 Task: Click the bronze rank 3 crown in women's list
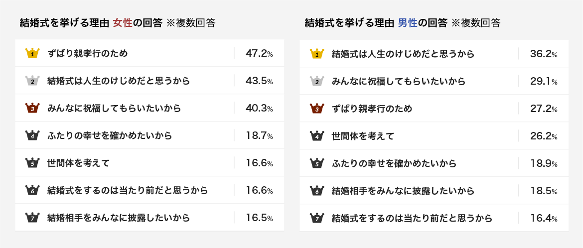click(x=33, y=108)
